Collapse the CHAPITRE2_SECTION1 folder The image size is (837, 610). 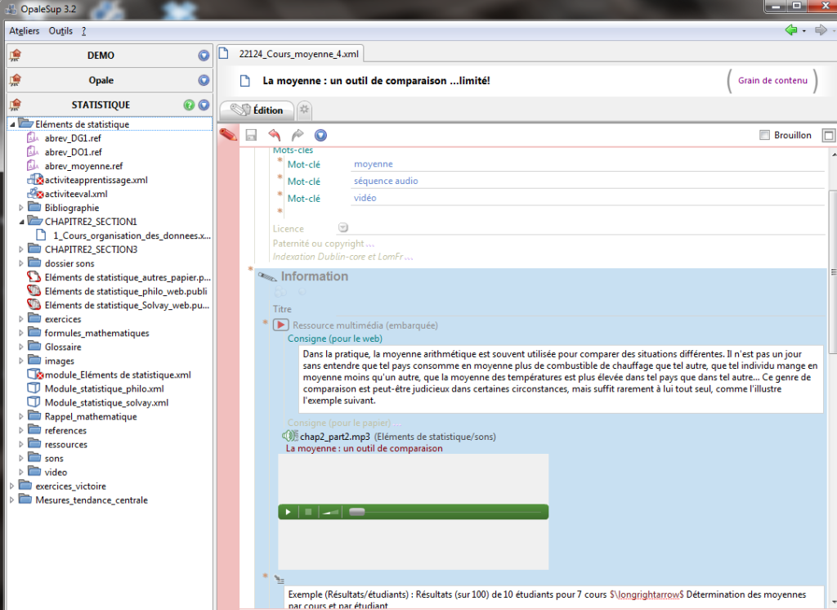[x=21, y=221]
